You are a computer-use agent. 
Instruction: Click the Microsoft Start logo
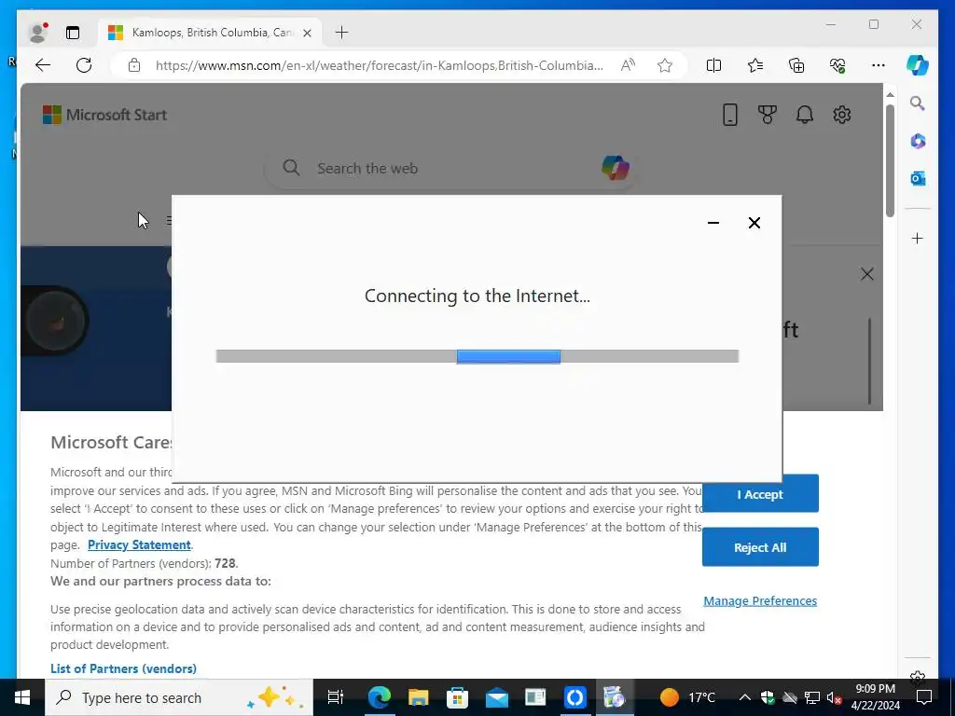point(104,115)
